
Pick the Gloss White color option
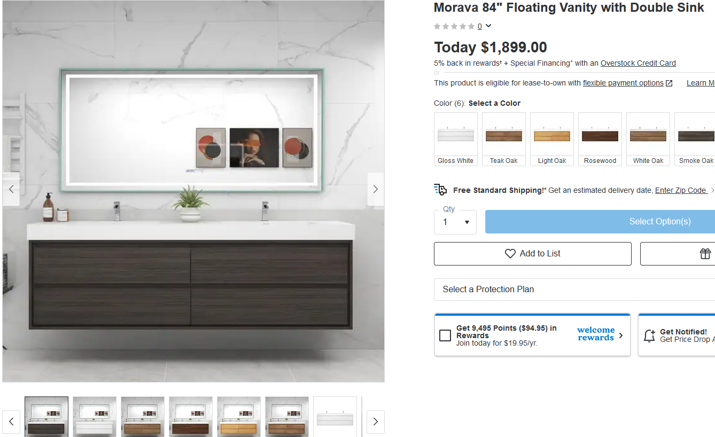coord(456,139)
